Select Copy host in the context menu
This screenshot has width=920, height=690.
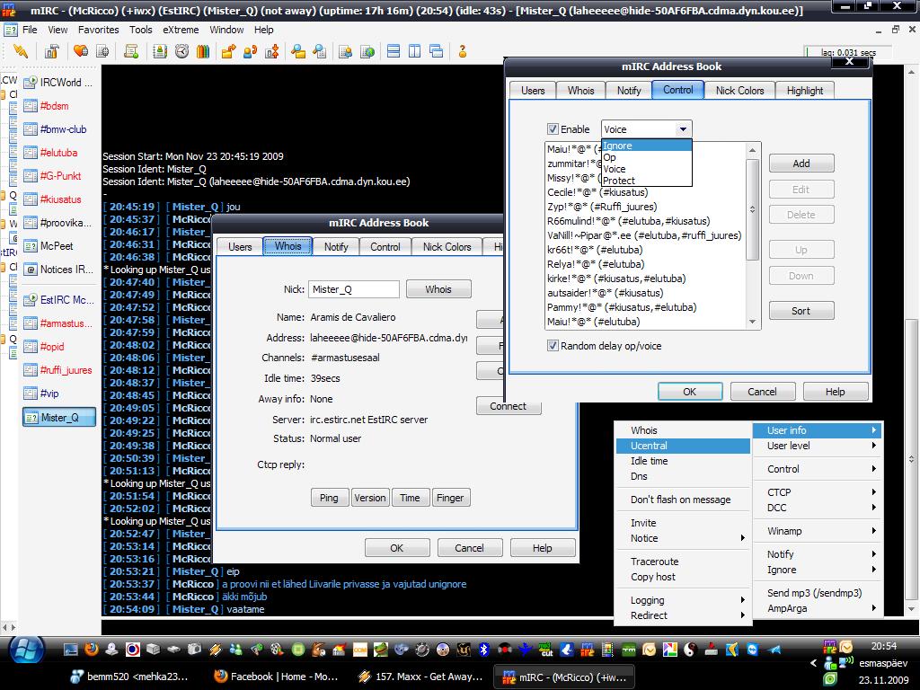(683, 577)
